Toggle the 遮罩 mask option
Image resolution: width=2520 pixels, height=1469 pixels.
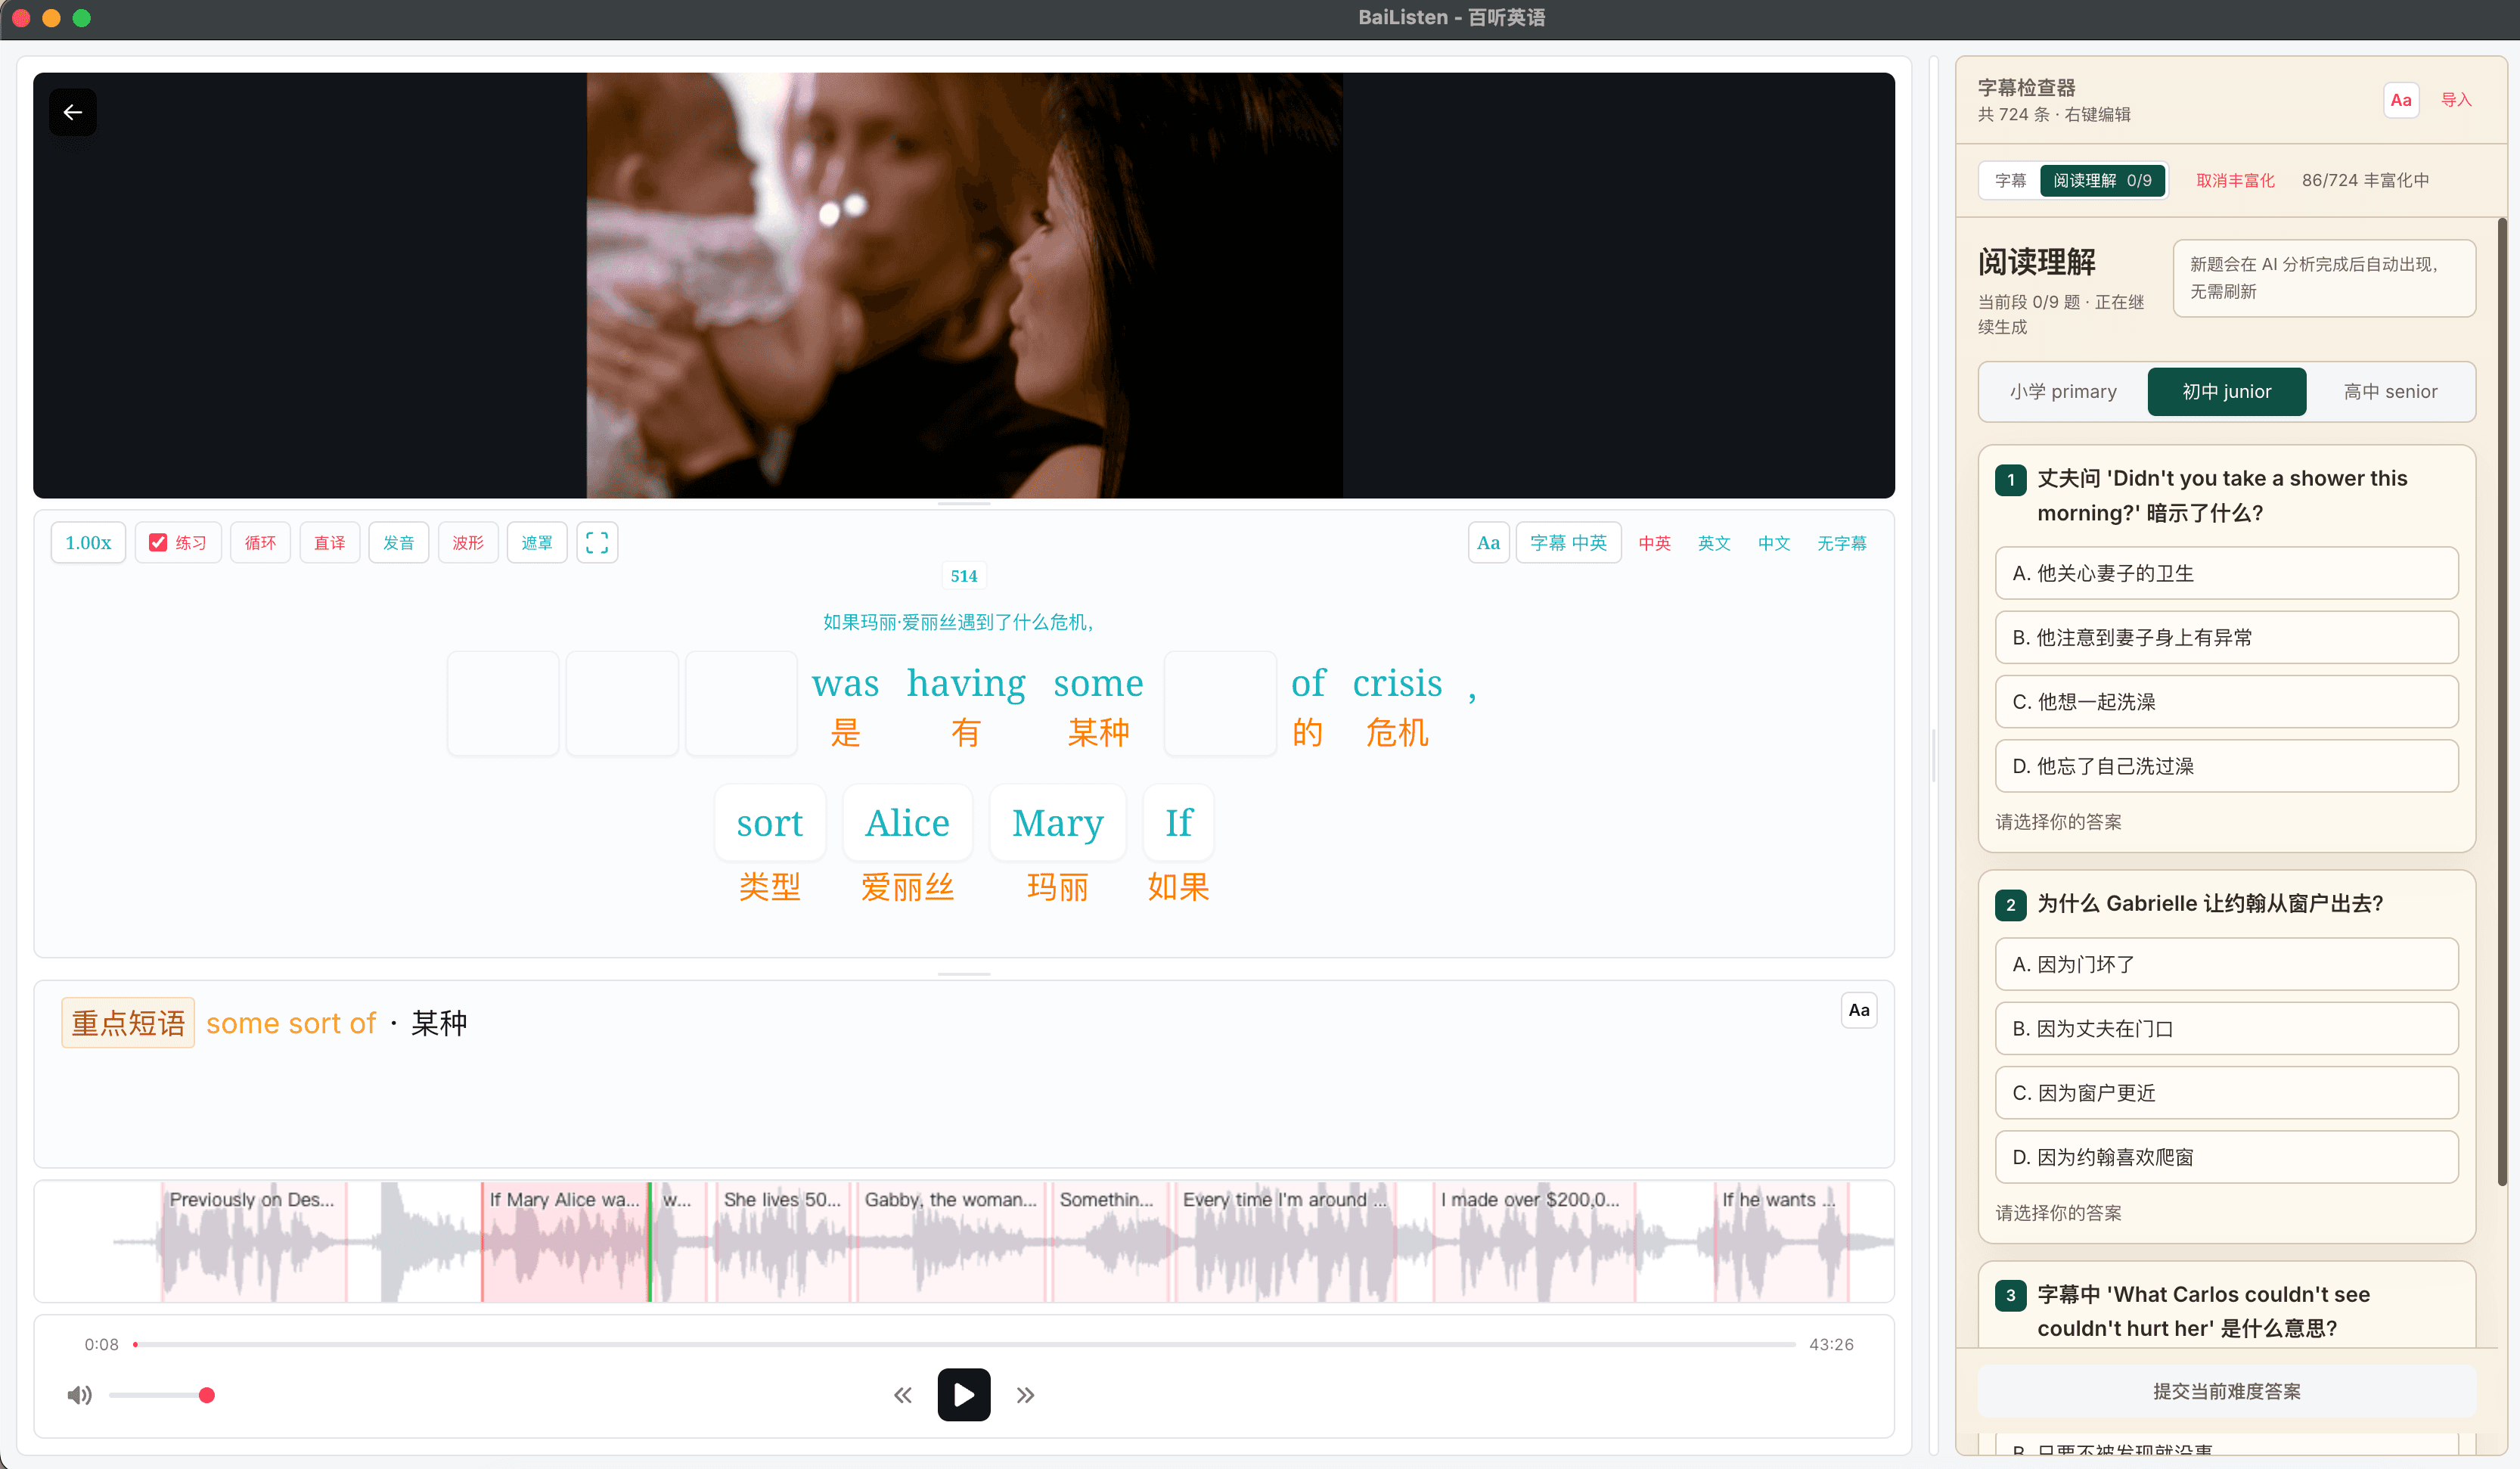(x=537, y=543)
